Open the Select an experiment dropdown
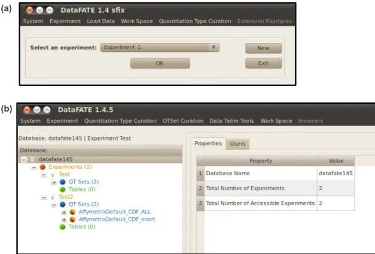Viewport: 375px width, 254px height. pos(160,47)
